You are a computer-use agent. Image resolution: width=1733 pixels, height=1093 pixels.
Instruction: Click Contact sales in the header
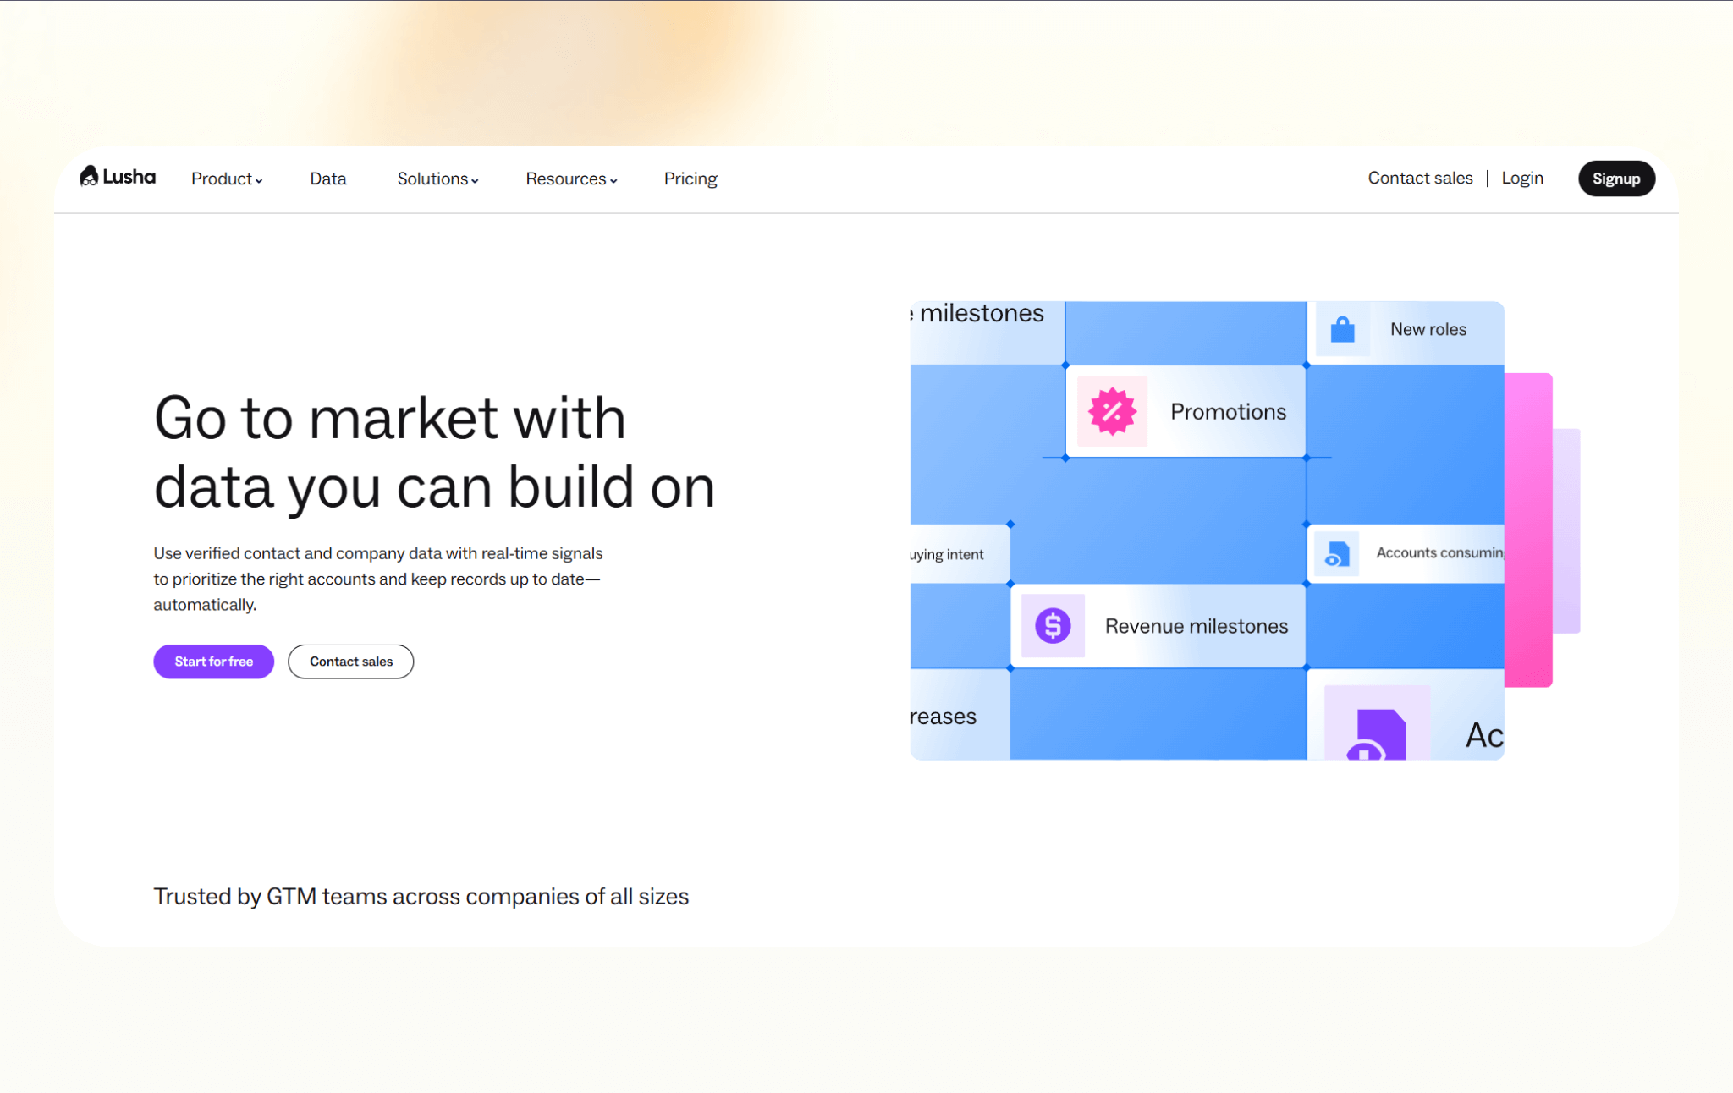point(1420,178)
